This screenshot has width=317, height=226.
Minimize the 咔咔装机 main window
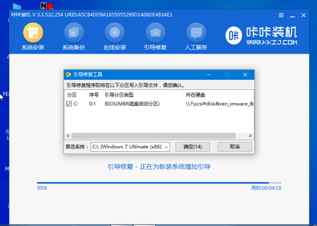coord(292,16)
